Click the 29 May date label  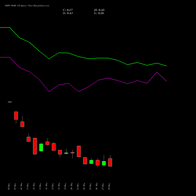point(109,186)
